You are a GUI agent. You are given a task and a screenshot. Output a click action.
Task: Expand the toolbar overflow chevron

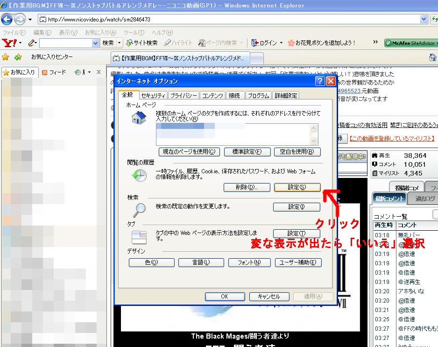[375, 42]
